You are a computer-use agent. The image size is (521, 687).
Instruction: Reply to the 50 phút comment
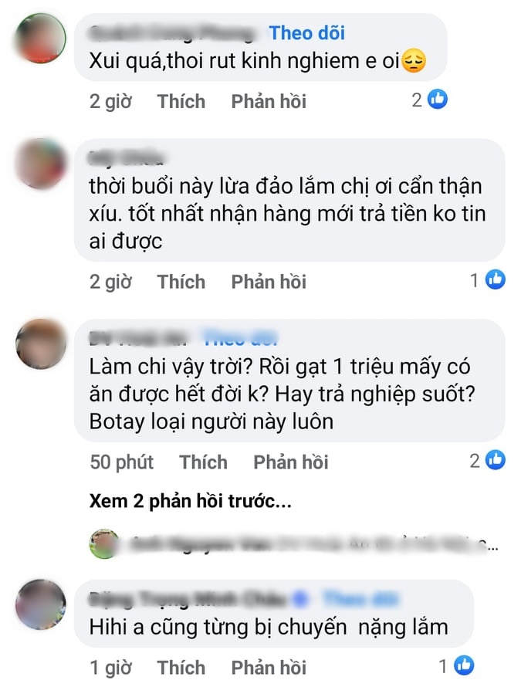[x=291, y=462]
